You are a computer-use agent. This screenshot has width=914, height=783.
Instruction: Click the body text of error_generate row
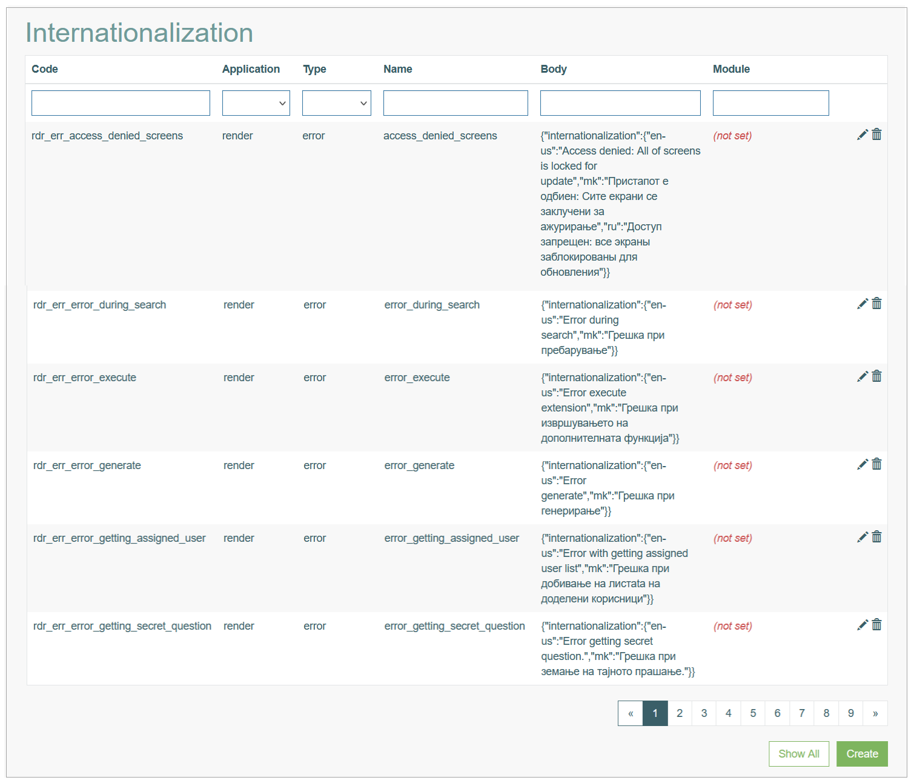pos(608,488)
